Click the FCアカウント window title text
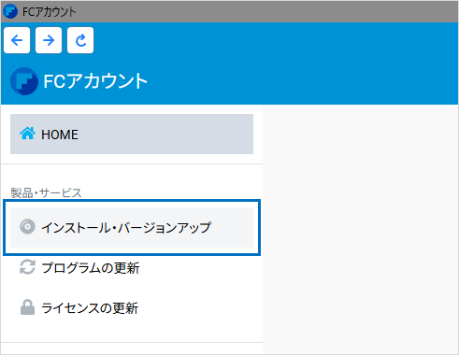This screenshot has width=459, height=355. pyautogui.click(x=50, y=12)
